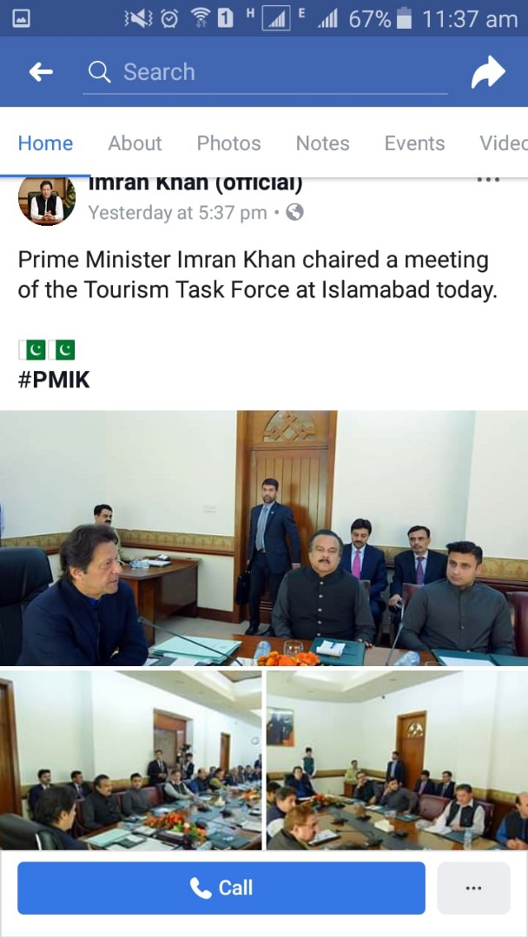Tap the share arrow icon

tap(488, 72)
